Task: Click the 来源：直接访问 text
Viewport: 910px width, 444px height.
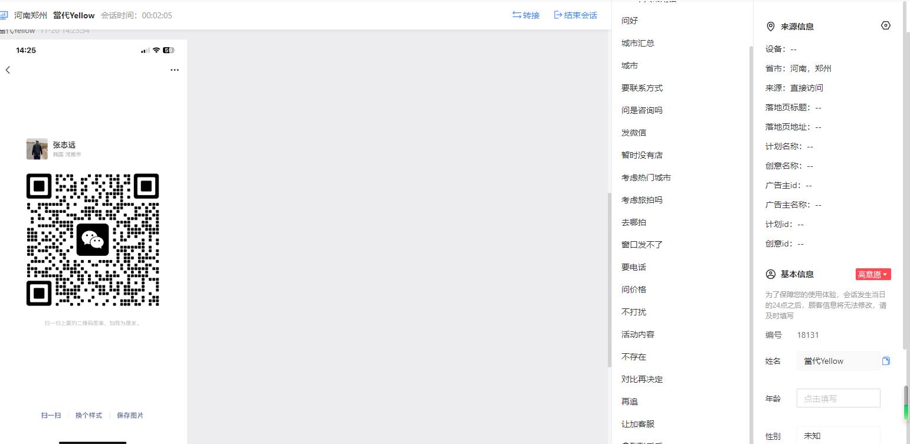Action: (x=794, y=88)
